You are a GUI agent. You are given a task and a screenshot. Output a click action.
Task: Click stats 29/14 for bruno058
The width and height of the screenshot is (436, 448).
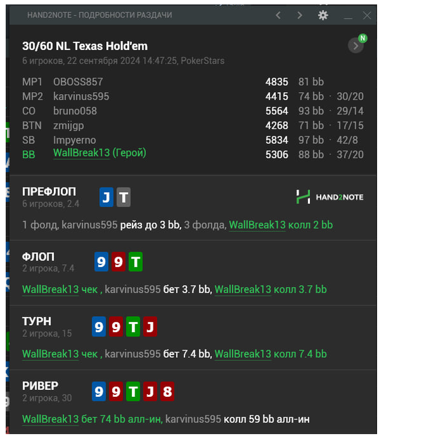tap(350, 111)
